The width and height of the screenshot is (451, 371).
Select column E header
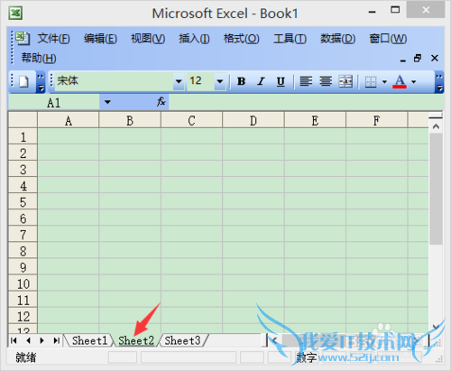(315, 121)
